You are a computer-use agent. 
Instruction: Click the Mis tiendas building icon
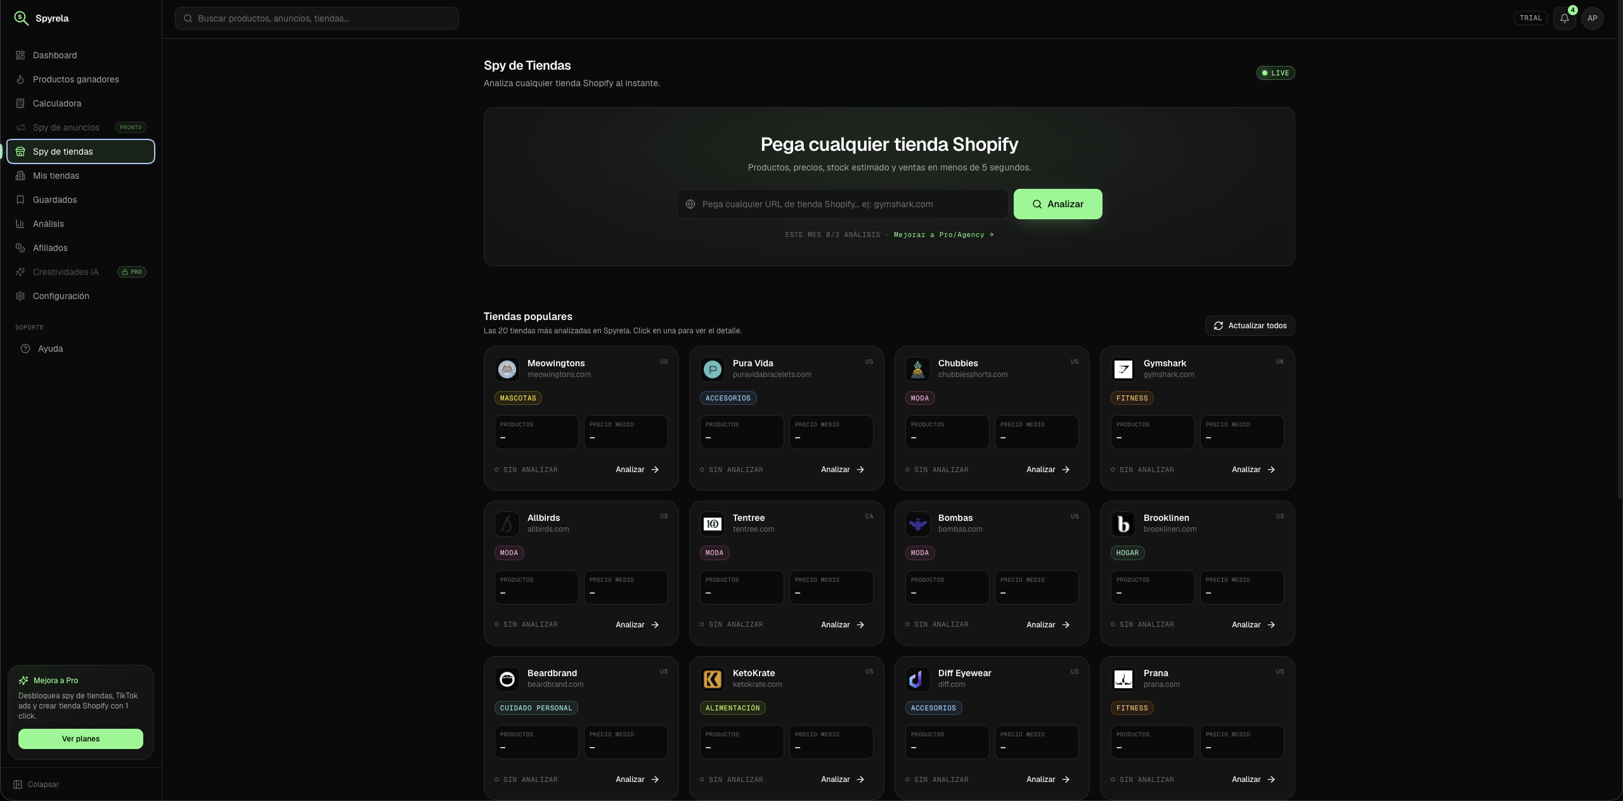coord(20,176)
